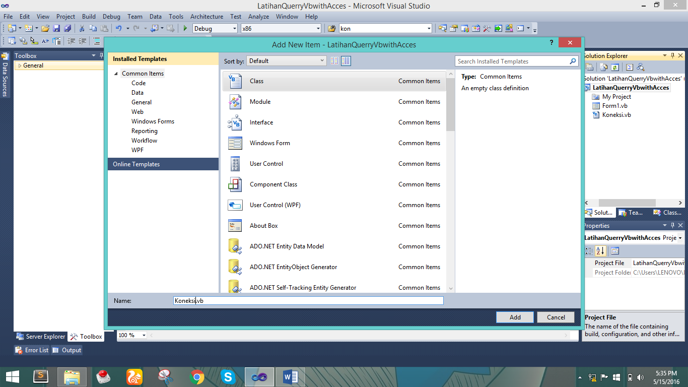Click Save All icon in toolbar
Image resolution: width=688 pixels, height=387 pixels.
(x=66, y=28)
